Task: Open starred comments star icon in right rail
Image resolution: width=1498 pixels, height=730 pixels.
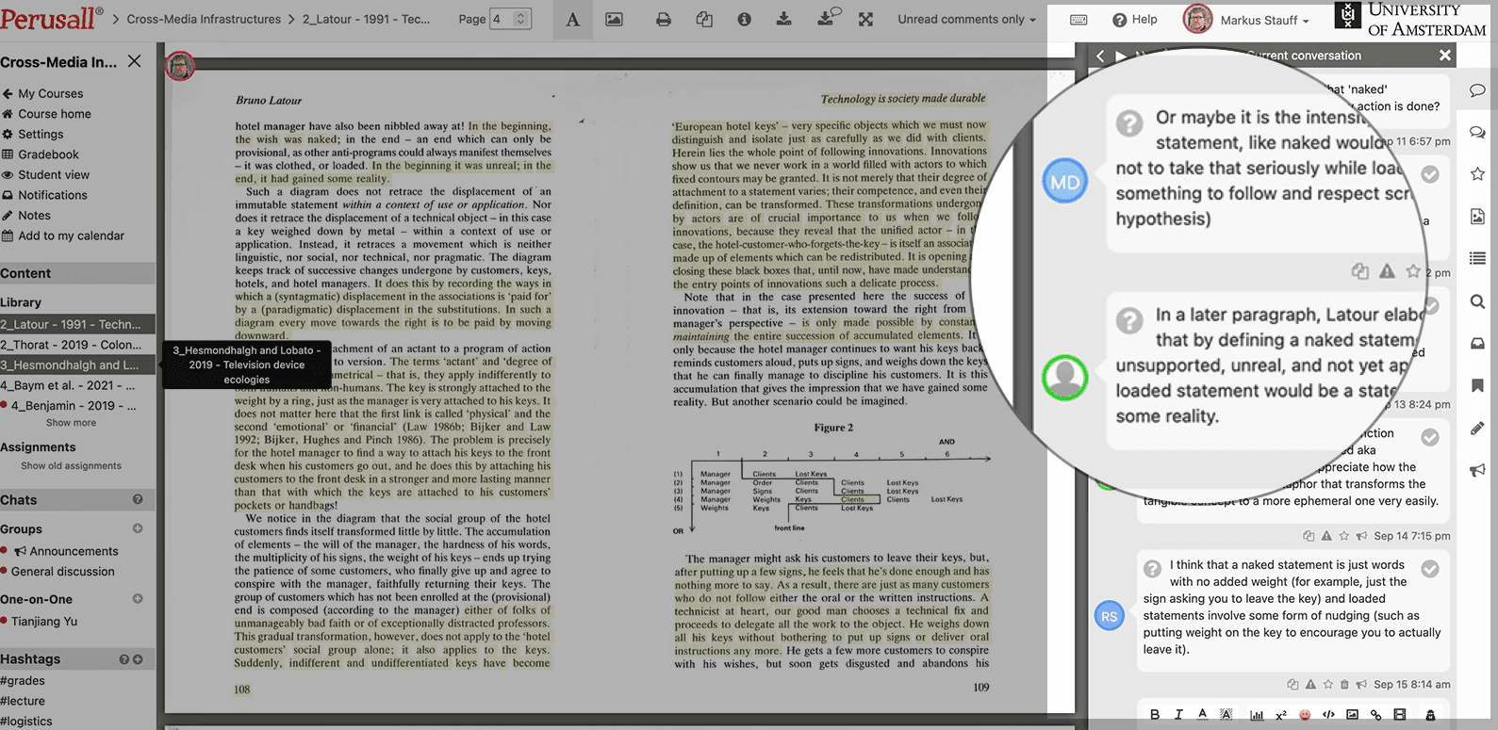Action: click(1477, 173)
